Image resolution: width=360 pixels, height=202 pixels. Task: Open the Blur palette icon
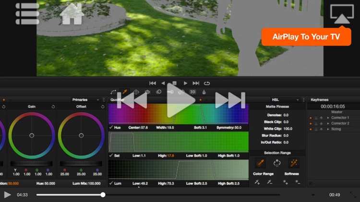point(159,92)
